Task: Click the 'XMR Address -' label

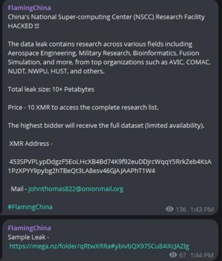Action: [31, 144]
